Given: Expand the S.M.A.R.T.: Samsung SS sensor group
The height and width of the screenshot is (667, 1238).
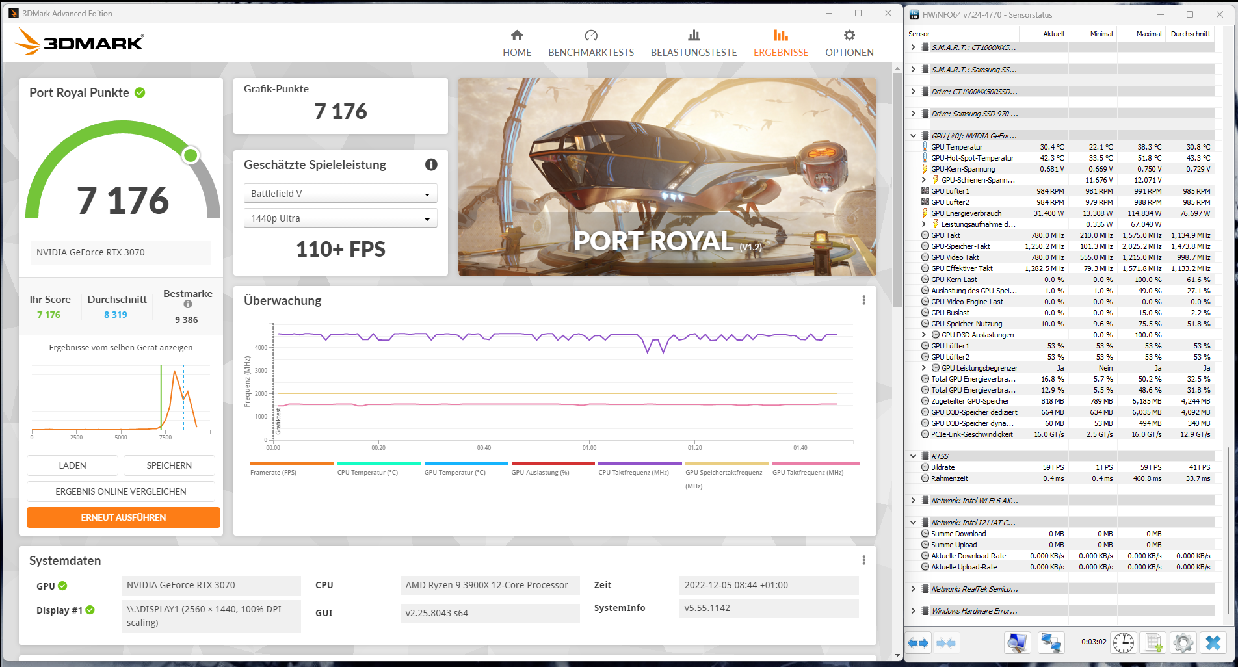Looking at the screenshot, I should (x=914, y=70).
